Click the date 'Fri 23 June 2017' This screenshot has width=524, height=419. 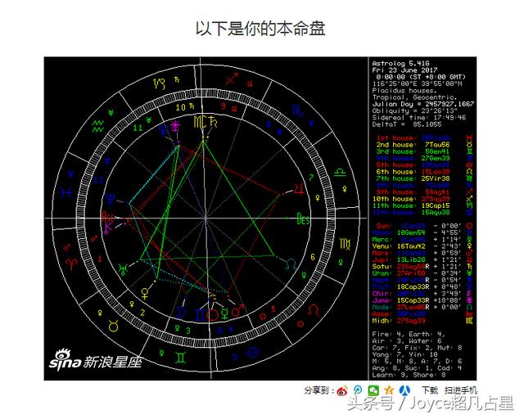coord(404,70)
